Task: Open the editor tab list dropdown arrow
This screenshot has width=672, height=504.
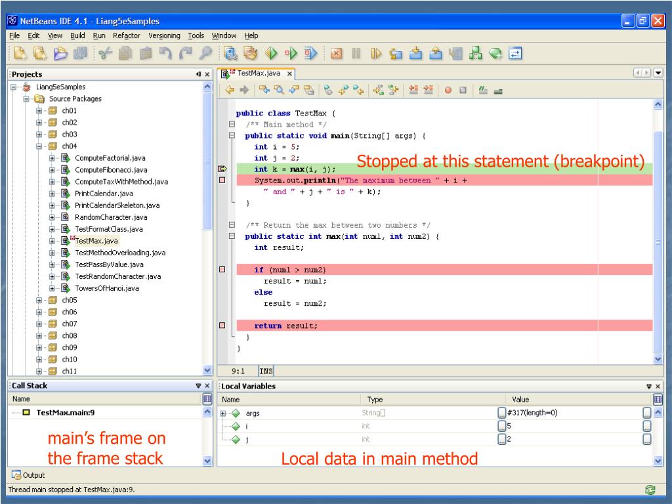Action: coord(658,73)
